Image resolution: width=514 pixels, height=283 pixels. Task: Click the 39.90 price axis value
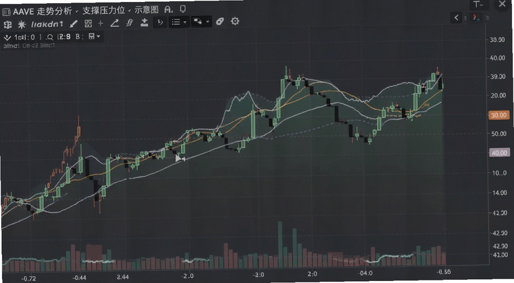[x=497, y=40]
